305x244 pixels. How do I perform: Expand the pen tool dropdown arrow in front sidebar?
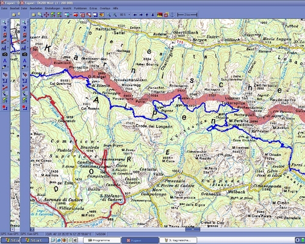pos(27,67)
